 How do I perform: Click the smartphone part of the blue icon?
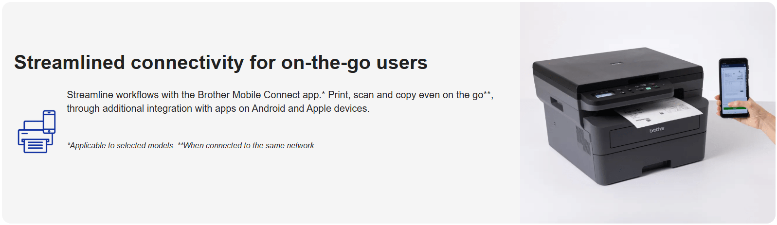coord(49,121)
